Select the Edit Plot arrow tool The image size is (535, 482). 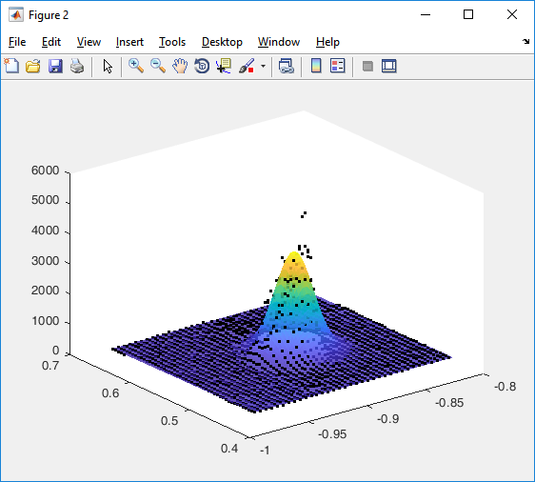pos(108,66)
